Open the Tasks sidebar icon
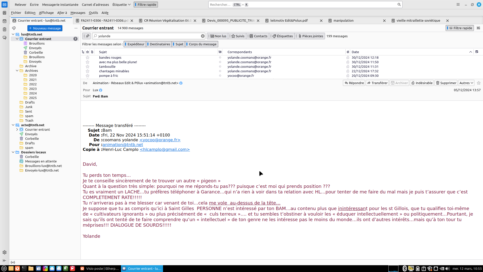This screenshot has height=272, width=483. point(4,29)
